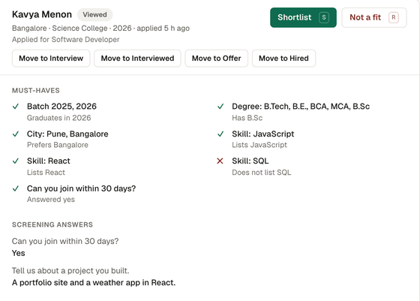Click 'City: Pune, Bangalore' requirement
Viewport: 420px width, 301px height.
(67, 134)
